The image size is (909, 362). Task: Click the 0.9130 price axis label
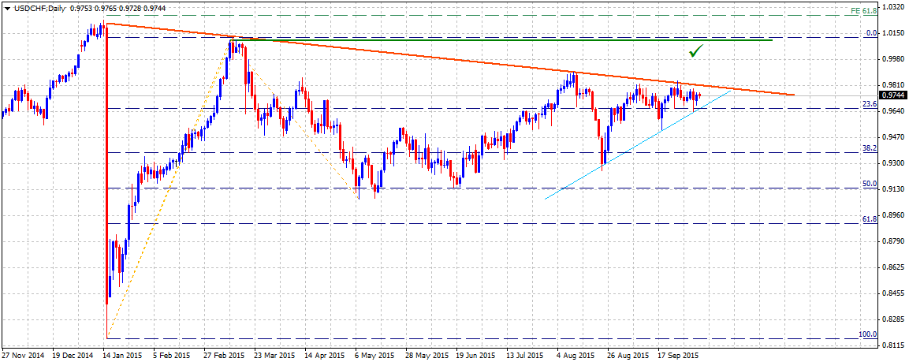tap(890, 189)
